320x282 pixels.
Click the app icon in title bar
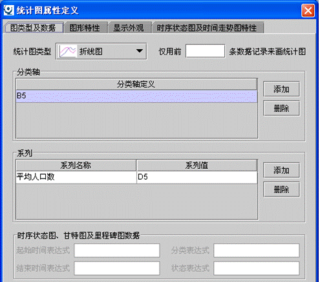(9, 10)
